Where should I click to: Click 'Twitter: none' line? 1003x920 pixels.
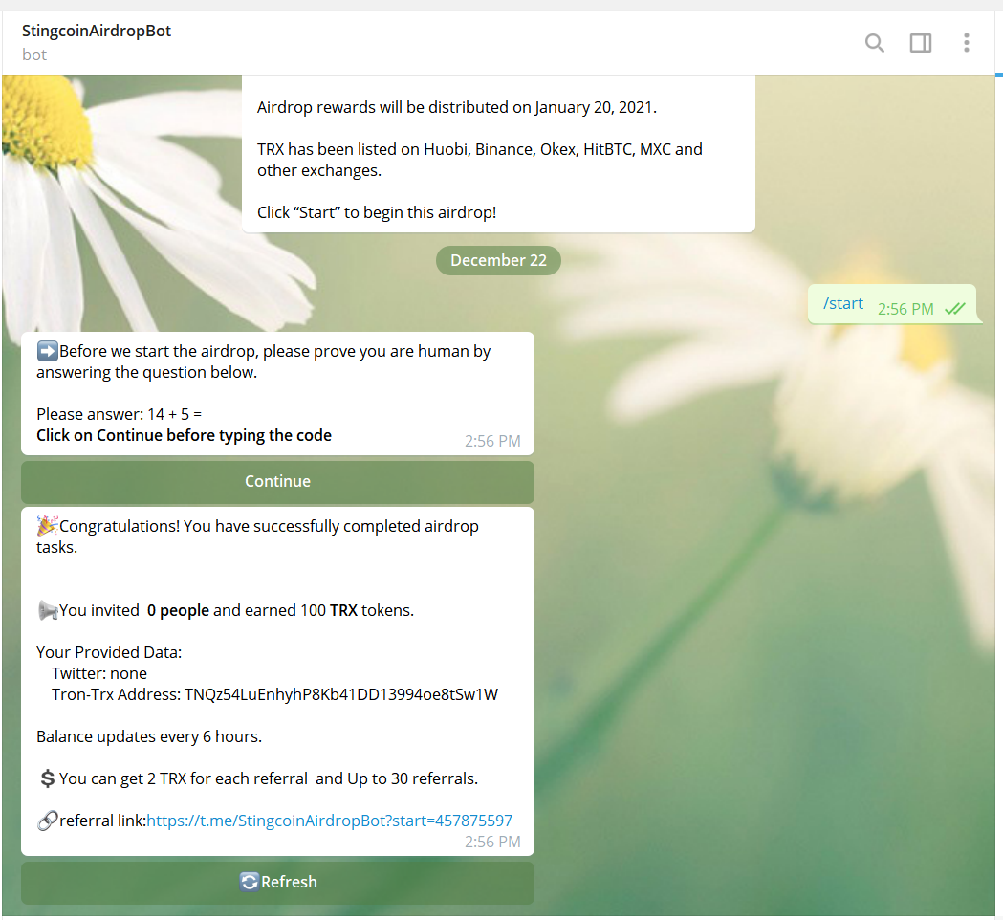[x=99, y=673]
